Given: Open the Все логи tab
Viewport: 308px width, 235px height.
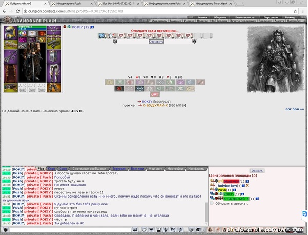Looking at the screenshot, I should [x=137, y=169].
